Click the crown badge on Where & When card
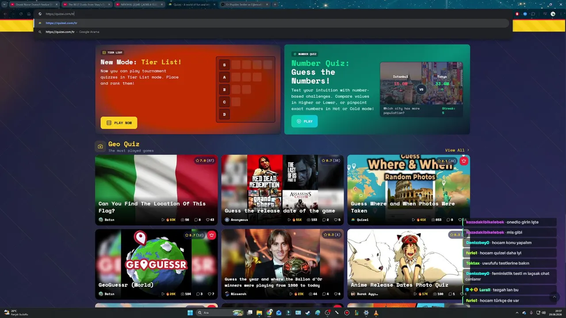The width and height of the screenshot is (566, 318). point(464,161)
